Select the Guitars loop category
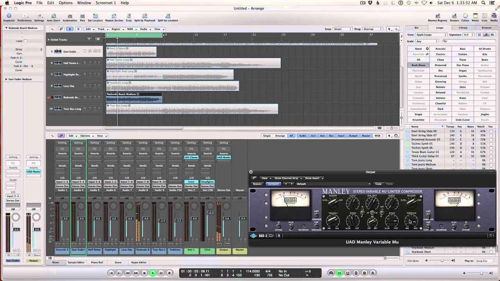This screenshot has height=281, width=500. (x=462, y=54)
